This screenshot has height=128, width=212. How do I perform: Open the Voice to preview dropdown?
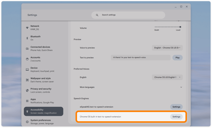(167, 48)
